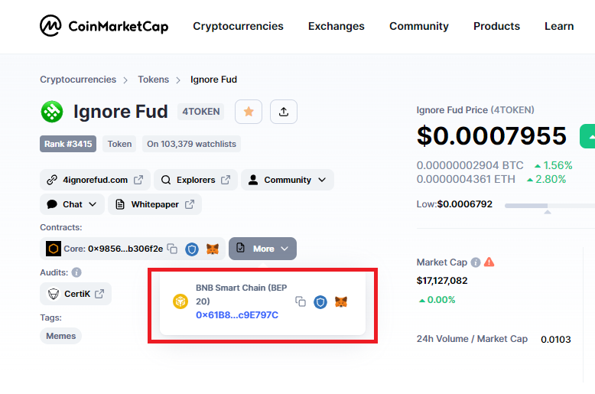Click the Market Cap red warning icon
The height and width of the screenshot is (394, 595).
(x=489, y=262)
